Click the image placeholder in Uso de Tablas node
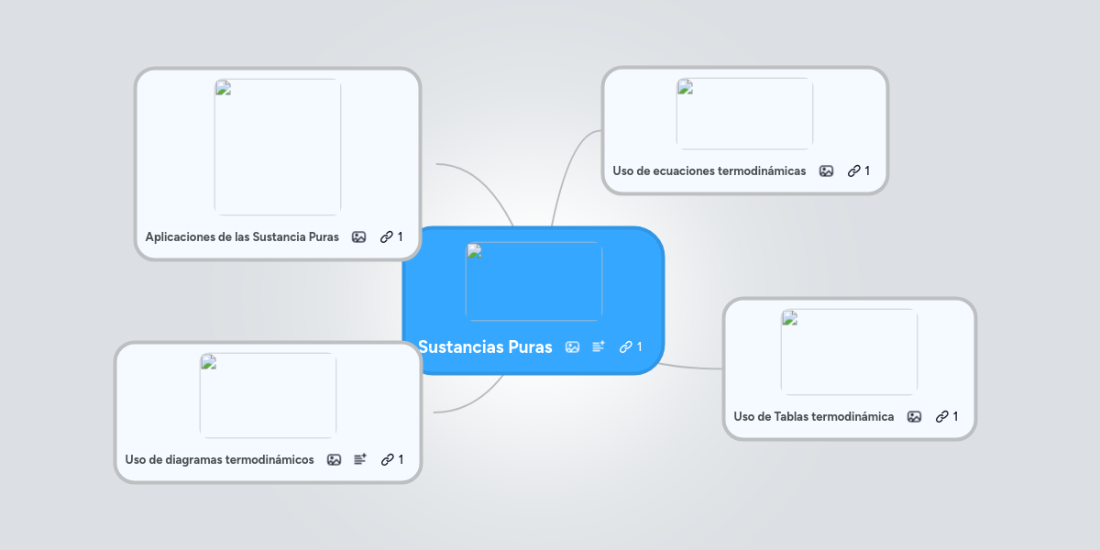The width and height of the screenshot is (1100, 550). [849, 352]
